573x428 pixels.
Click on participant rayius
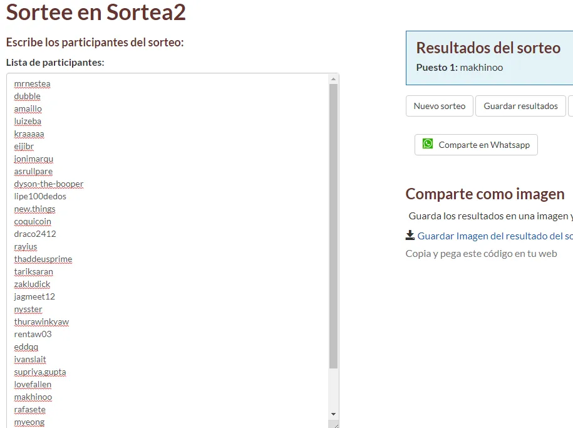26,246
